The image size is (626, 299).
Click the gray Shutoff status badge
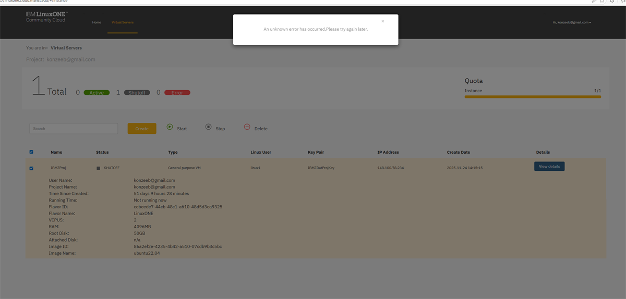tap(137, 93)
